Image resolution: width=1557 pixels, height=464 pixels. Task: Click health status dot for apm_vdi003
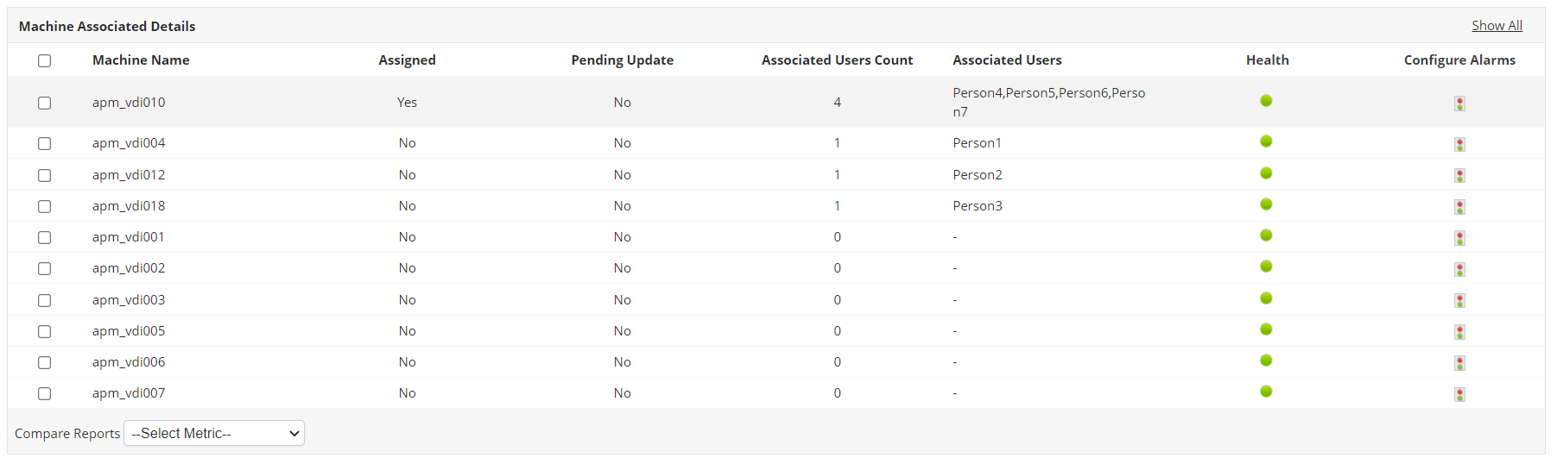click(x=1266, y=298)
